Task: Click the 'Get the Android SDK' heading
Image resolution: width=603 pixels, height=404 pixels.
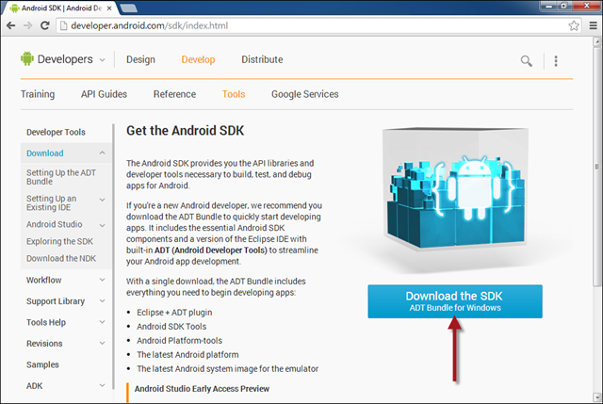Action: click(x=185, y=131)
